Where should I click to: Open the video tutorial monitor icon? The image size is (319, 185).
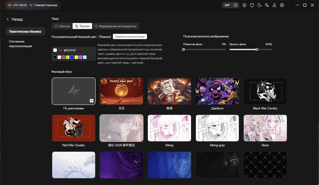[x=244, y=5]
